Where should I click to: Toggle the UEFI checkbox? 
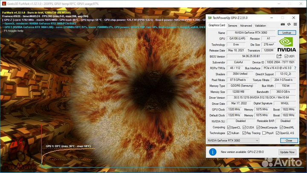286,56
